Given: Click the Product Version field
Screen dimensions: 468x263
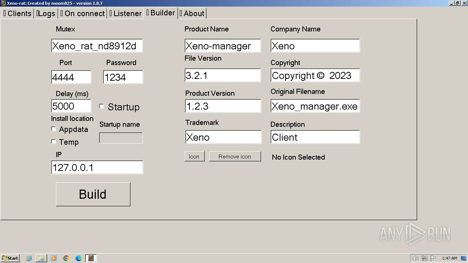Looking at the screenshot, I should (x=223, y=106).
